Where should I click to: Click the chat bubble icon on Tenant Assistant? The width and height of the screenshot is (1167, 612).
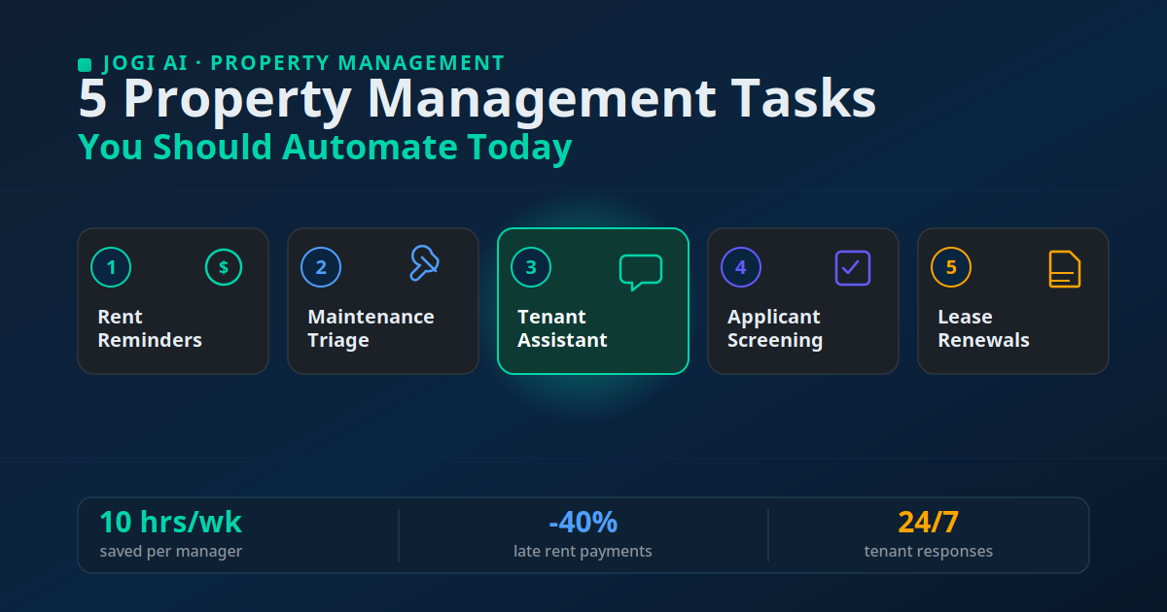(641, 272)
